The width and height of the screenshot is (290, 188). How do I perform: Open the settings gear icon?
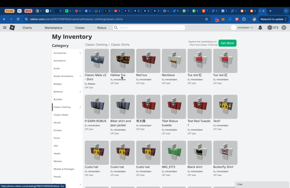[x=284, y=28]
